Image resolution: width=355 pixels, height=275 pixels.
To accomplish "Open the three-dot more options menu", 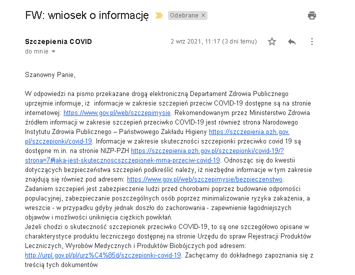I will click(312, 41).
